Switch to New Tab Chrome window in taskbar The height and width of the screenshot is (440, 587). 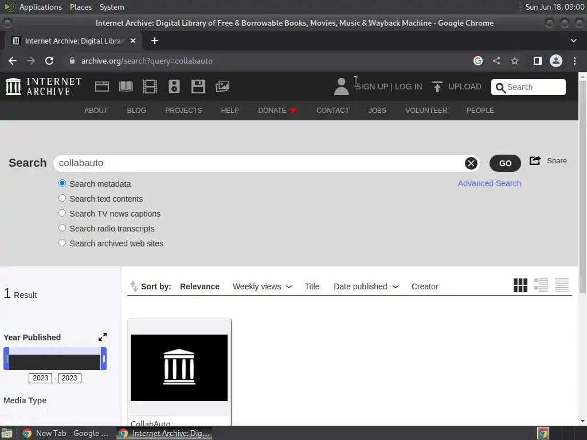point(65,433)
